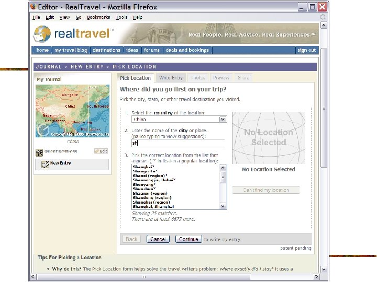Screen dimensions: 377x282
Task: Open ideas in navigation bar
Action: point(132,50)
